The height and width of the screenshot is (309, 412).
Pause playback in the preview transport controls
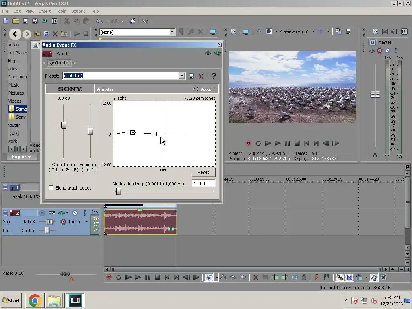[x=287, y=143]
